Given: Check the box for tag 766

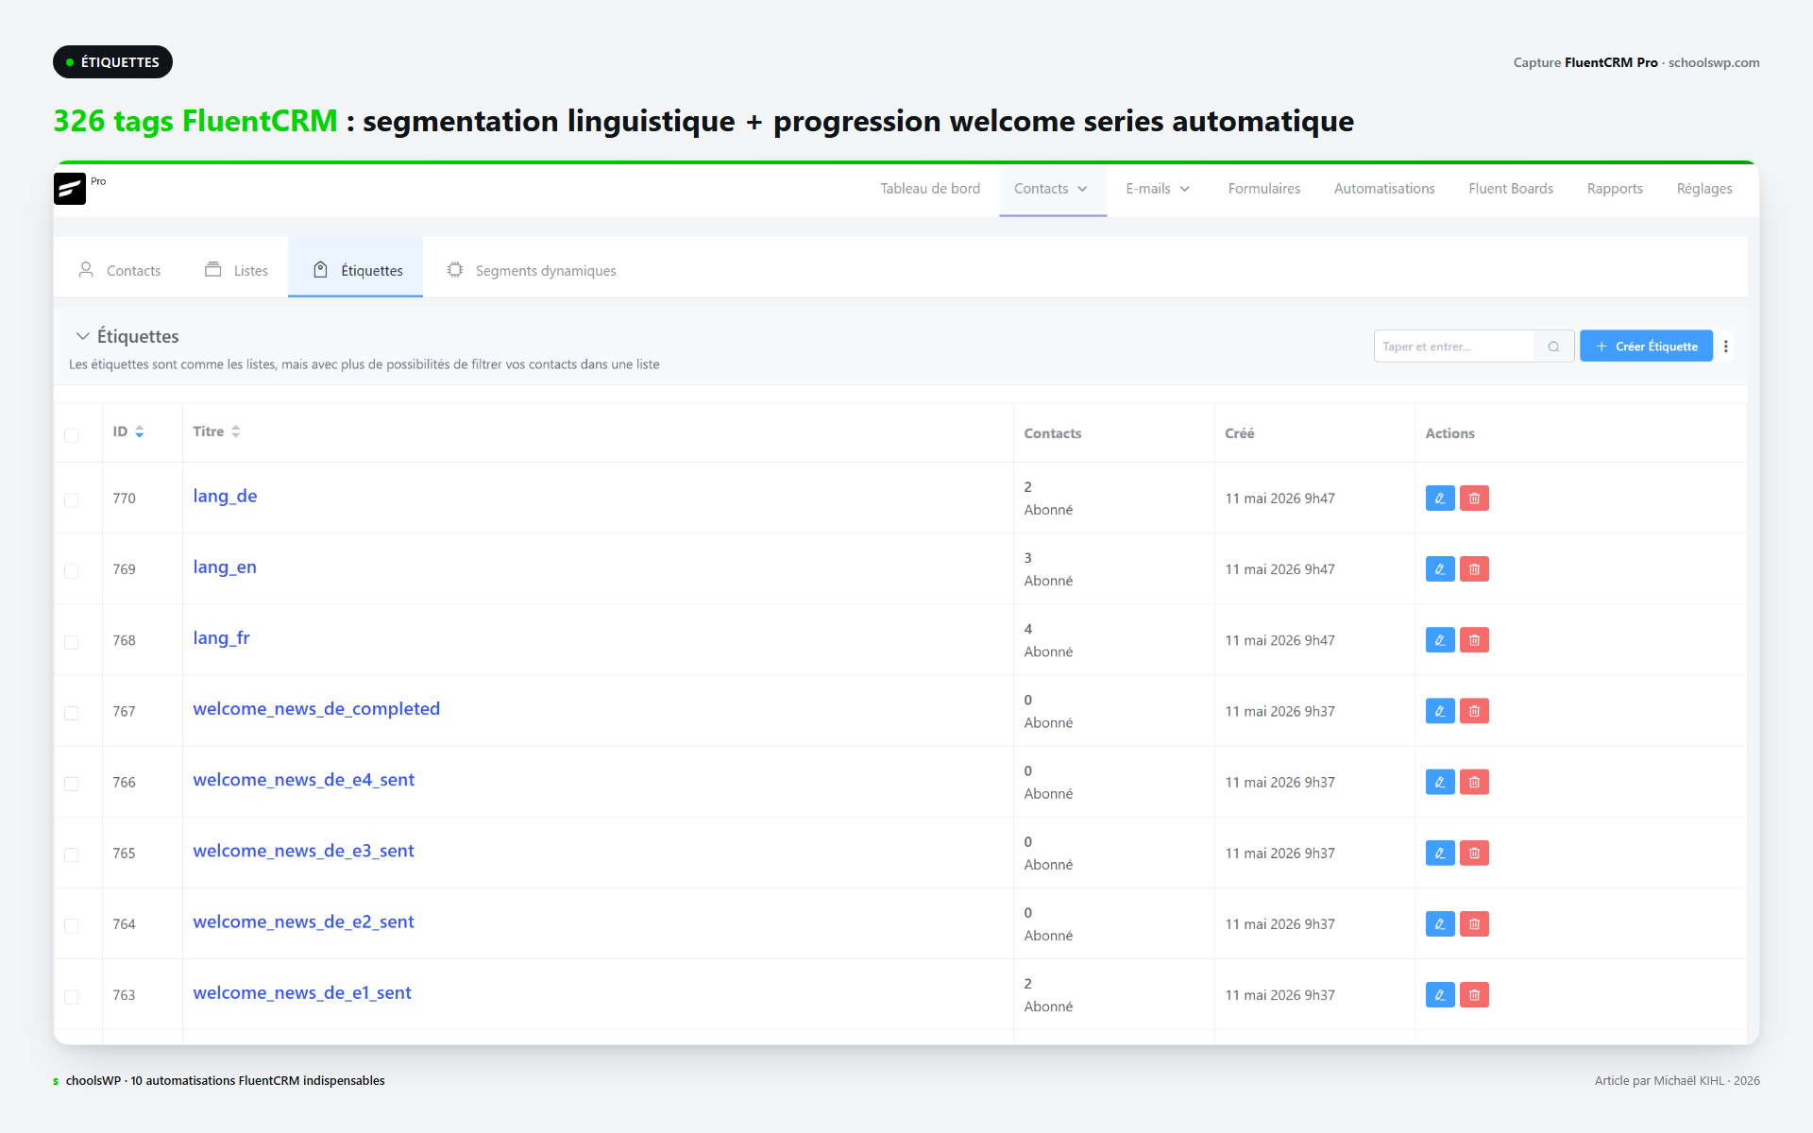Looking at the screenshot, I should click(x=72, y=784).
